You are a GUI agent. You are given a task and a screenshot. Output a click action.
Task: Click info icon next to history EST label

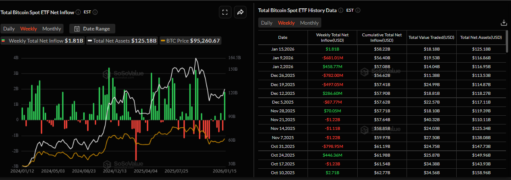pyautogui.click(x=358, y=10)
